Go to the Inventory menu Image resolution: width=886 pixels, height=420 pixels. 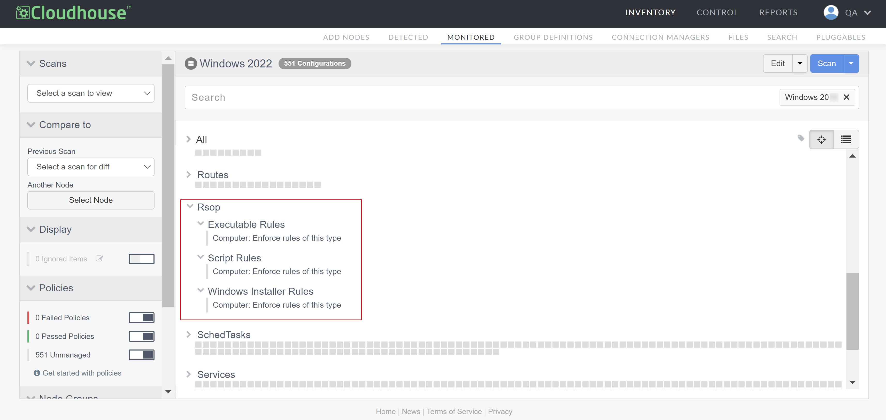tap(650, 13)
